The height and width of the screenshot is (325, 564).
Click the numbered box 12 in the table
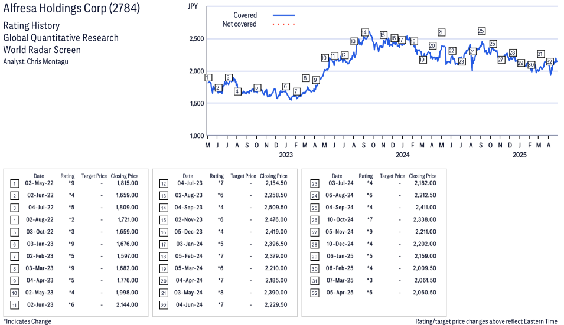[x=164, y=184]
